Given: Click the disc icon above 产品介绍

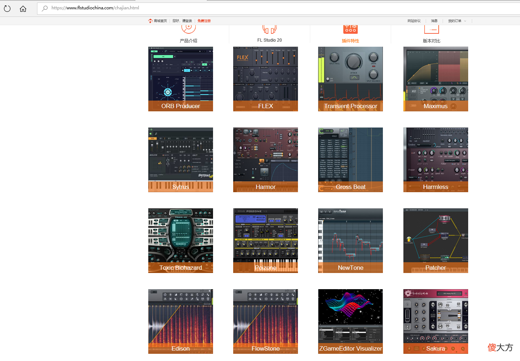Looking at the screenshot, I should tap(188, 29).
